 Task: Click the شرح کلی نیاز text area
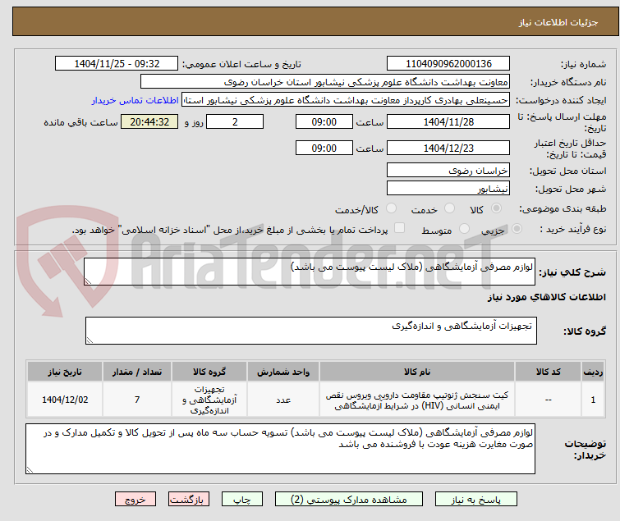point(310,272)
